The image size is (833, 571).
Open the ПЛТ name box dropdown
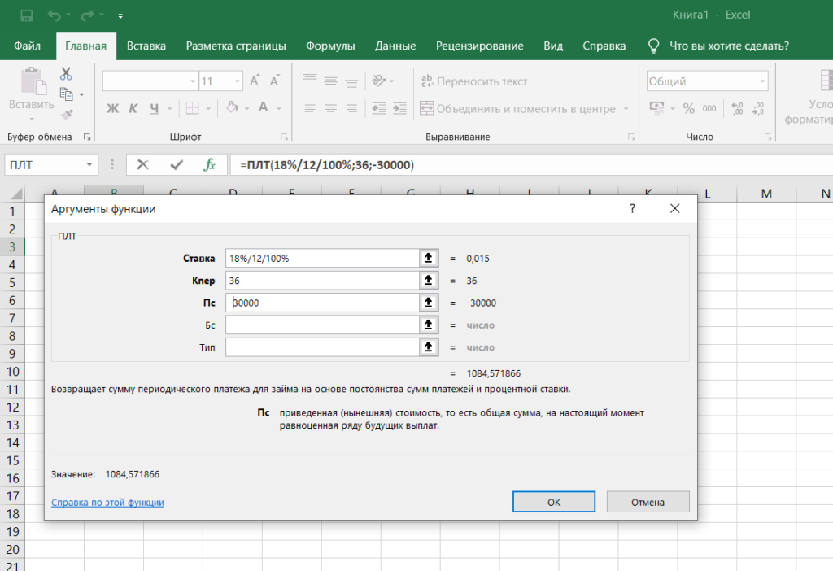(x=89, y=164)
